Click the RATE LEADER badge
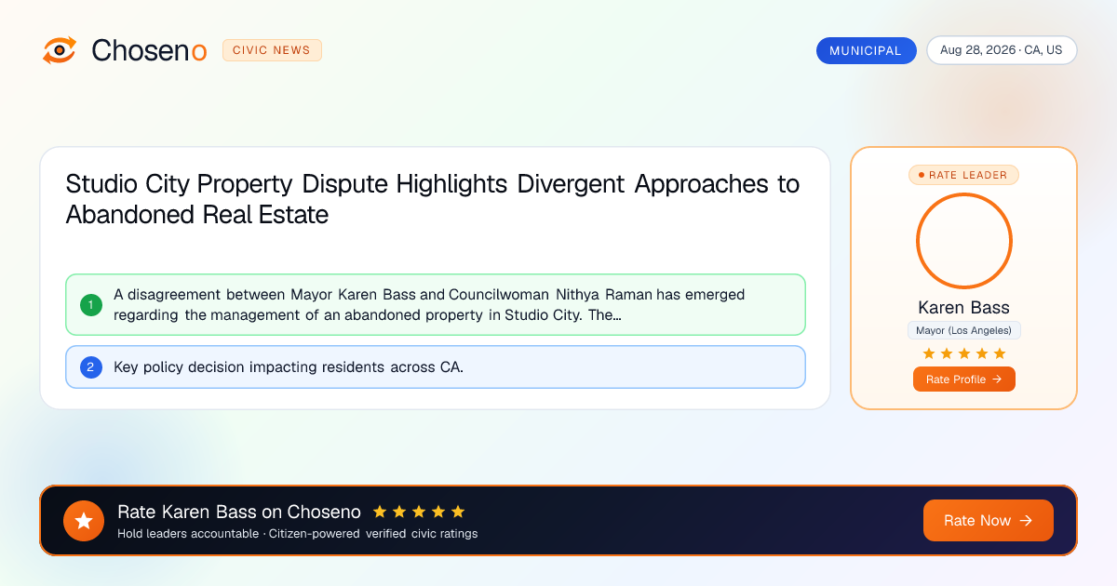The image size is (1117, 586). 964,175
